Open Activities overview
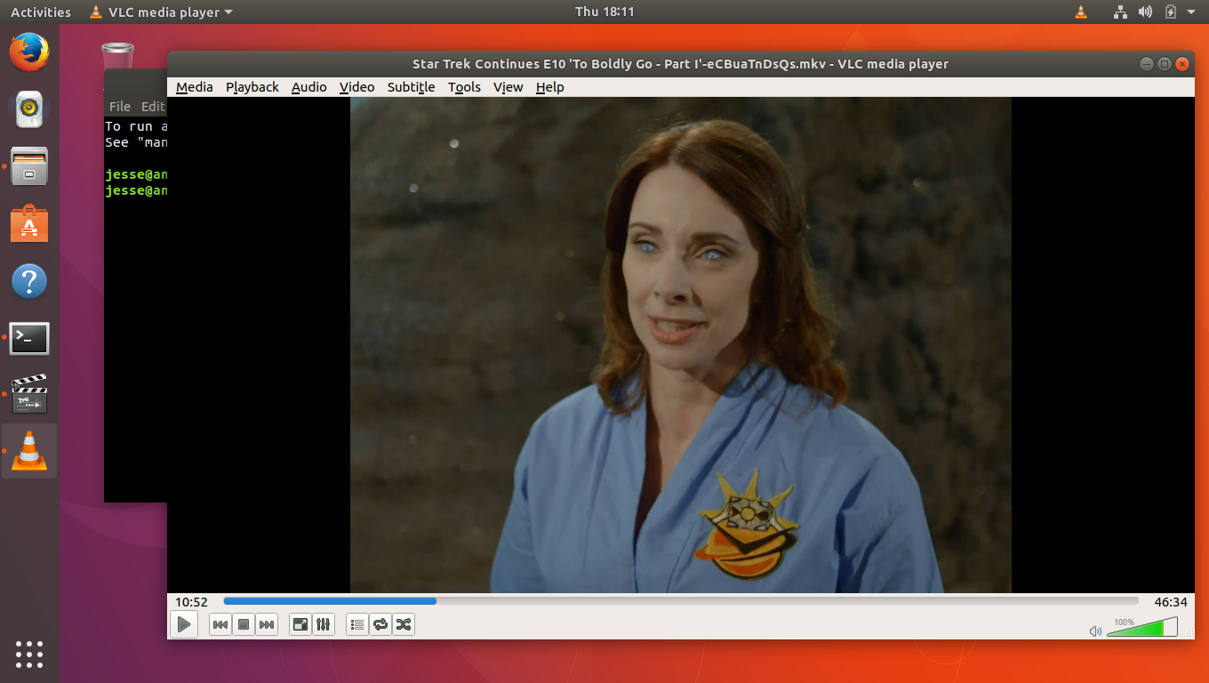Screen dimensions: 1209x683 point(41,12)
